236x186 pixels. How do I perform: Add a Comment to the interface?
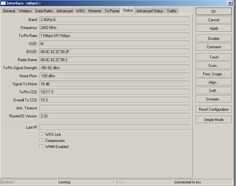coord(213,47)
